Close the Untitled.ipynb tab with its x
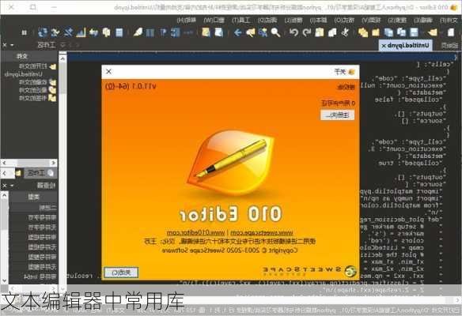462x316 pixels. coord(384,46)
